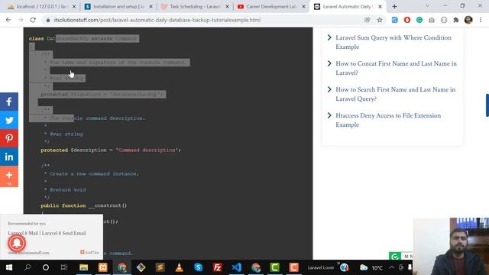Click the forward navigation arrow
This screenshot has height=275, width=489.
[x=21, y=20]
